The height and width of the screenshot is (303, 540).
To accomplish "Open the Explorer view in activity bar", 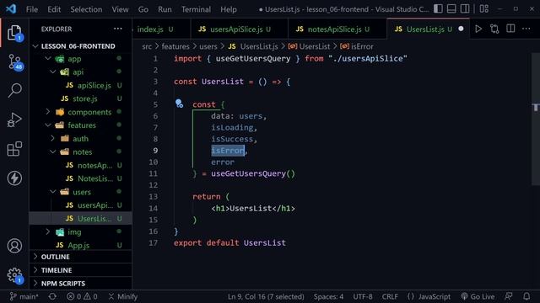I will [14, 33].
